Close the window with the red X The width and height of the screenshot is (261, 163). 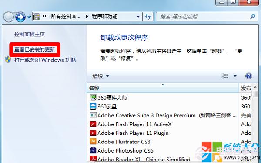249,2
